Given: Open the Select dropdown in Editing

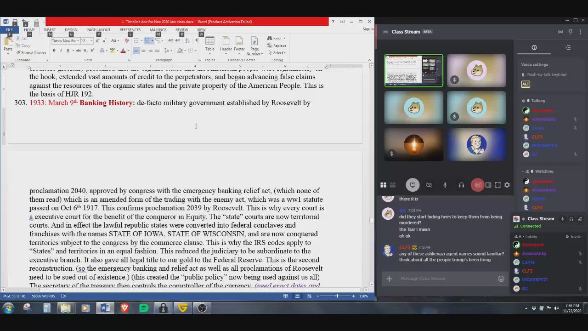Looking at the screenshot, I should pyautogui.click(x=278, y=53).
